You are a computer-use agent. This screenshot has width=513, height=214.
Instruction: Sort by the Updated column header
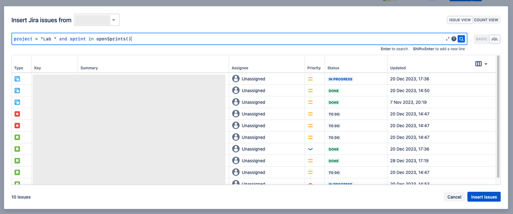(x=398, y=68)
